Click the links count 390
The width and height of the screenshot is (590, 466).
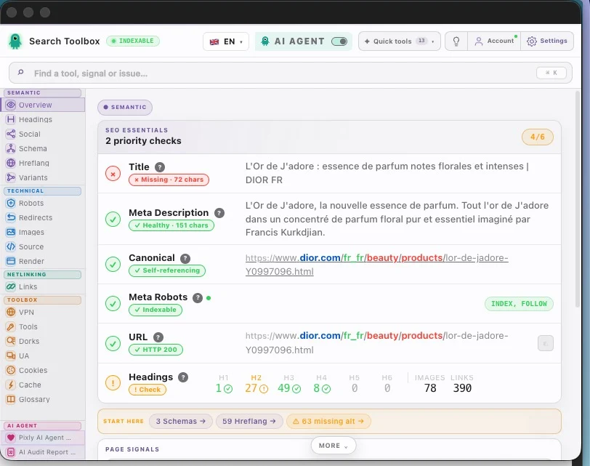click(x=462, y=388)
